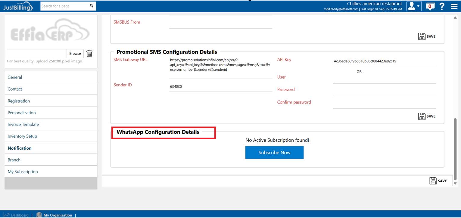The image size is (461, 218).
Task: Click the Subscribe Now button
Action: tap(274, 153)
